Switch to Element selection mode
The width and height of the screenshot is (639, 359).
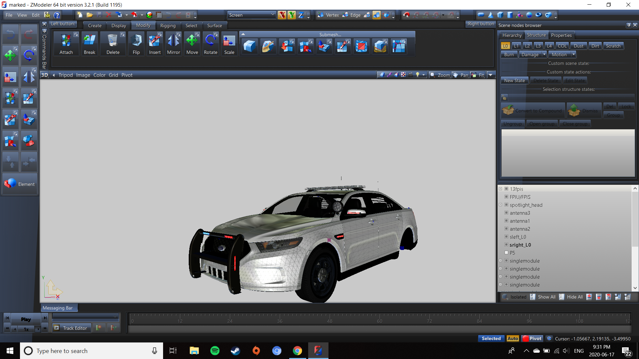[x=20, y=184]
